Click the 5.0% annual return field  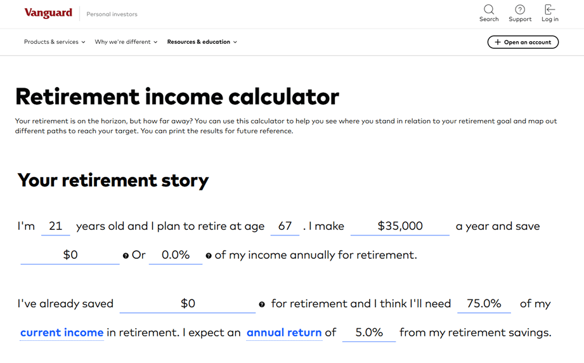click(368, 333)
